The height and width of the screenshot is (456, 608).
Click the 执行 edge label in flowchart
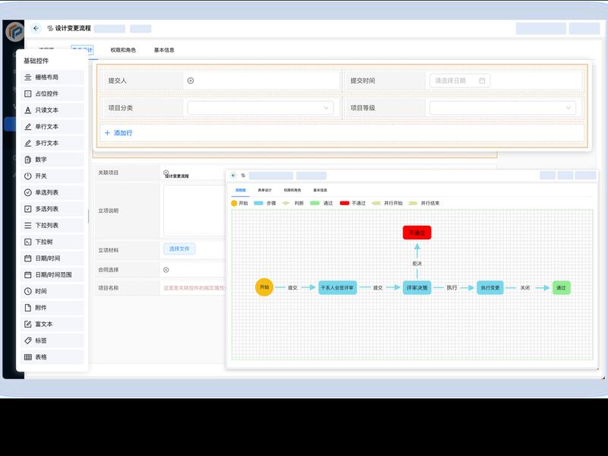point(451,288)
